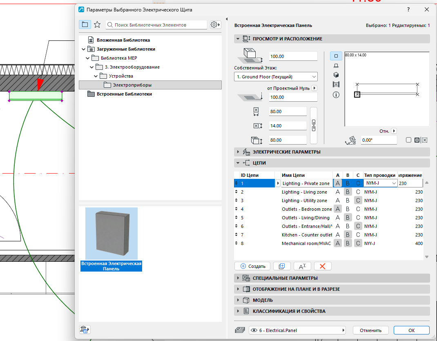This screenshot has width=437, height=341.
Task: Select the front elevation preview icon
Action: pos(336,65)
